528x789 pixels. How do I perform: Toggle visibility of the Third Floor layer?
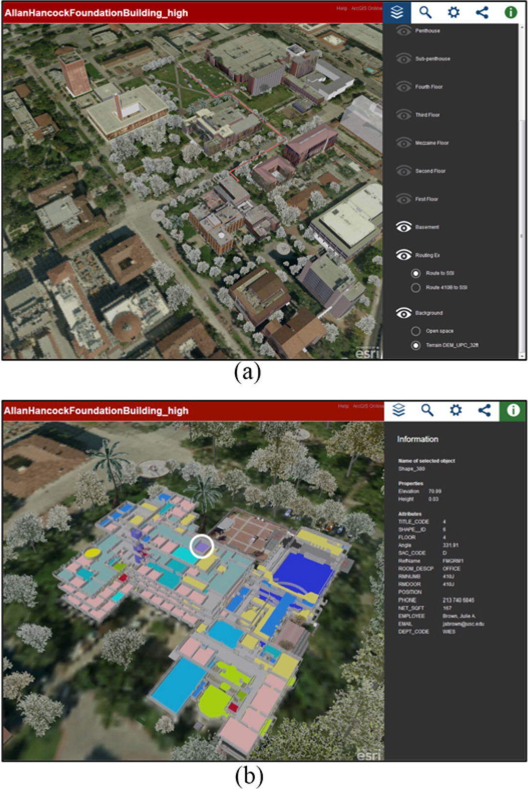tap(403, 115)
